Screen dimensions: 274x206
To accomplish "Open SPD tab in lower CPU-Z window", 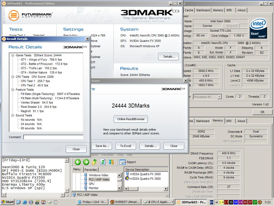I will pos(229,121).
